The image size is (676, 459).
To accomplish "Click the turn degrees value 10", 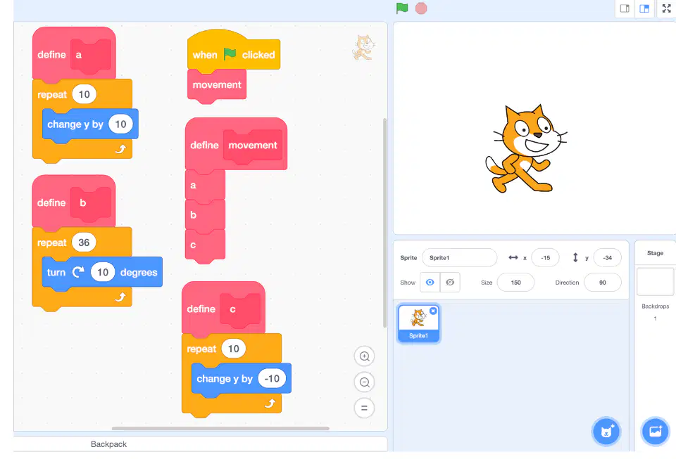I will 103,272.
